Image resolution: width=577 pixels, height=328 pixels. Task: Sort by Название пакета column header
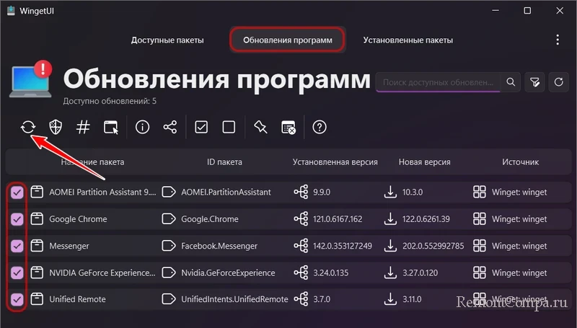(92, 161)
